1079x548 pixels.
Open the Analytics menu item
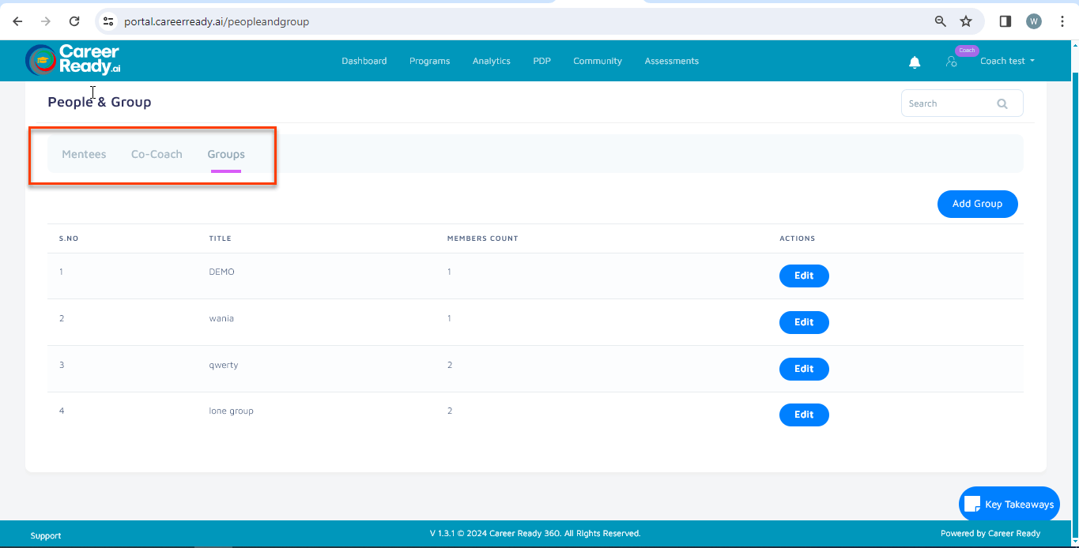[x=491, y=61]
